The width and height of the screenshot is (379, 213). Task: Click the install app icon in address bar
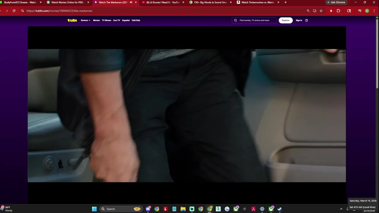[x=314, y=11]
